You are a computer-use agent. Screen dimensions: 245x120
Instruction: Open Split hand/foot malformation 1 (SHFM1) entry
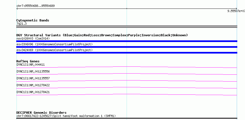[66, 116]
